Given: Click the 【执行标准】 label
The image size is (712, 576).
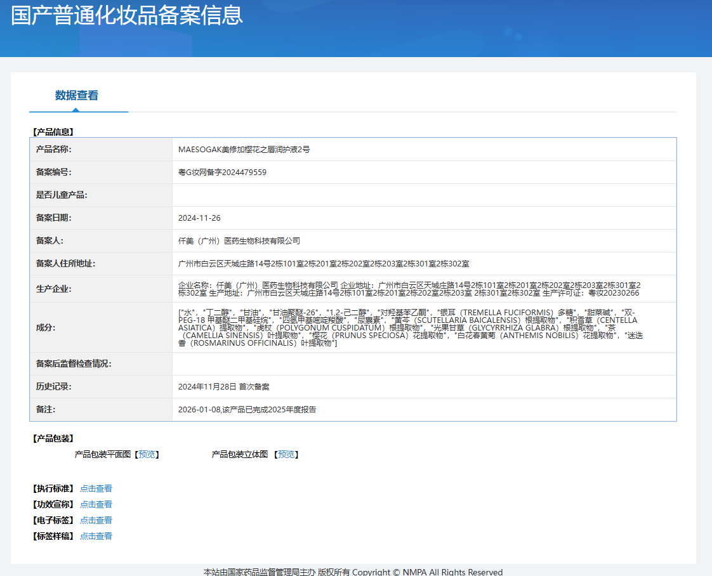Looking at the screenshot, I should [53, 488].
